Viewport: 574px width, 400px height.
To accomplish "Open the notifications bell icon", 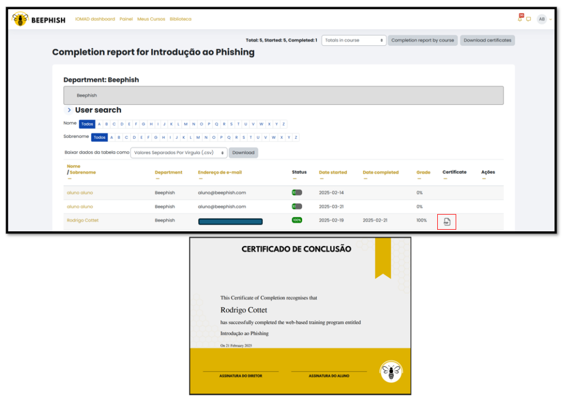I will point(520,18).
